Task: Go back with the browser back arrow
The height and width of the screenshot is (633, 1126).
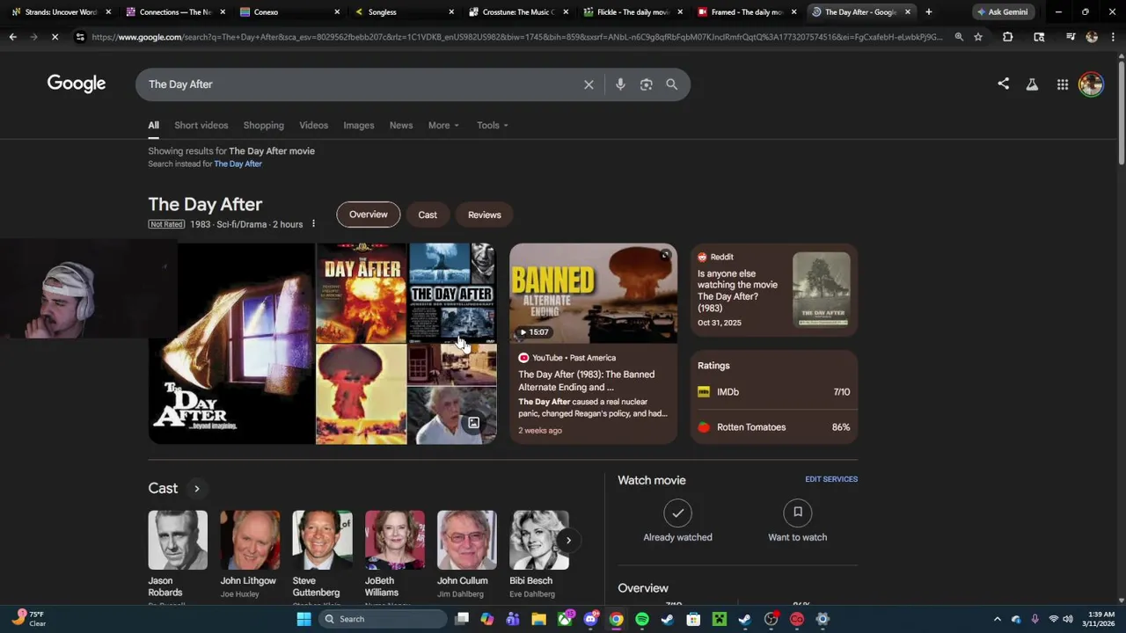Action: (12, 37)
